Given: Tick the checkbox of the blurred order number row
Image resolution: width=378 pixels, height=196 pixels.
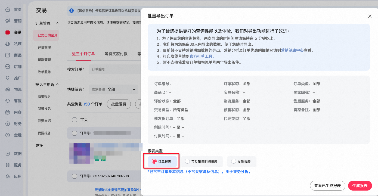Looking at the screenshot, I should coord(75,133).
